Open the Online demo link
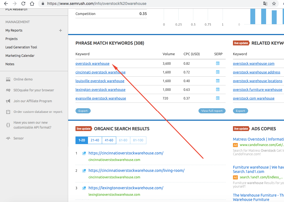The image size is (284, 202). (x=23, y=79)
